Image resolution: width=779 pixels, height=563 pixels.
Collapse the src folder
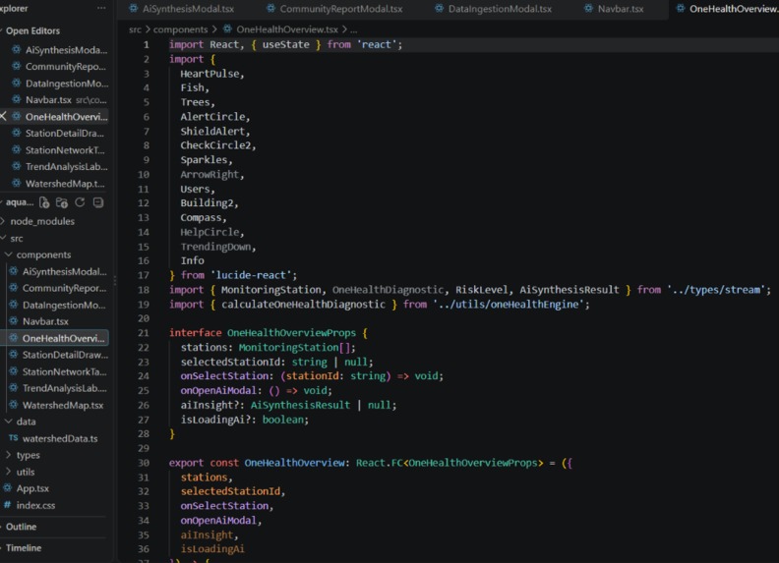[x=17, y=239]
